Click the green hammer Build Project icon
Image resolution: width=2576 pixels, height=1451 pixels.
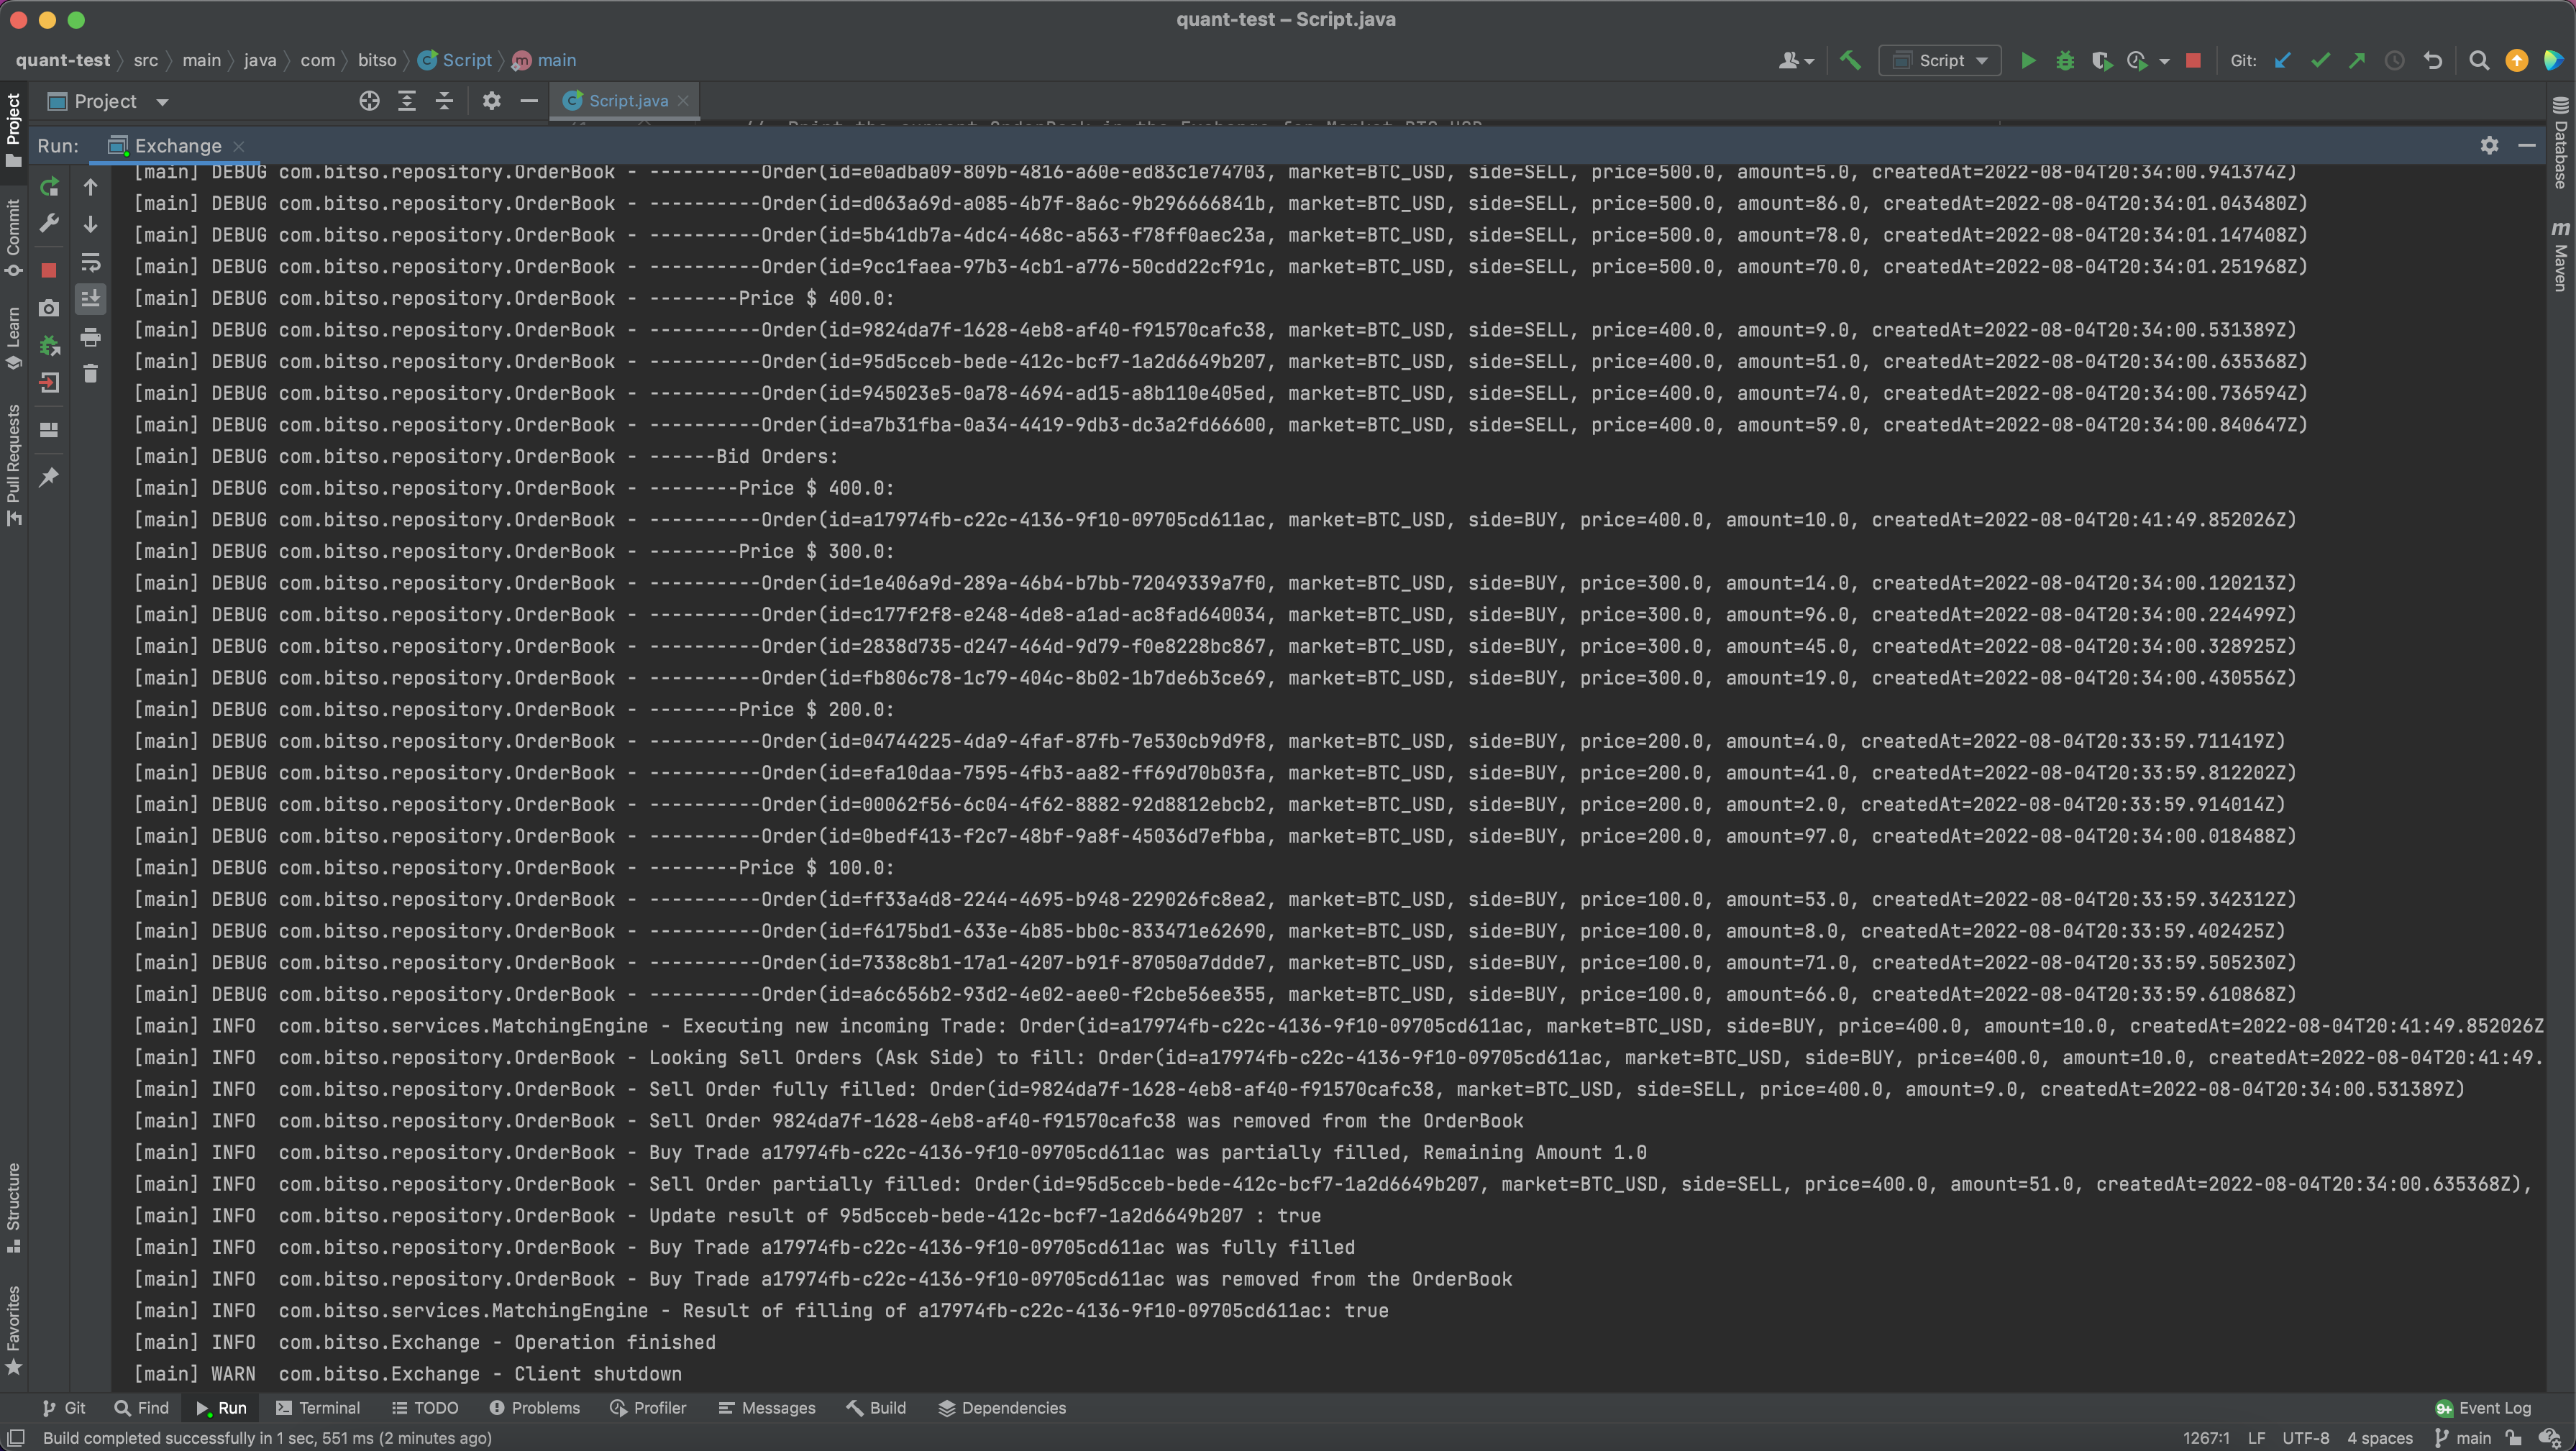coord(1850,60)
